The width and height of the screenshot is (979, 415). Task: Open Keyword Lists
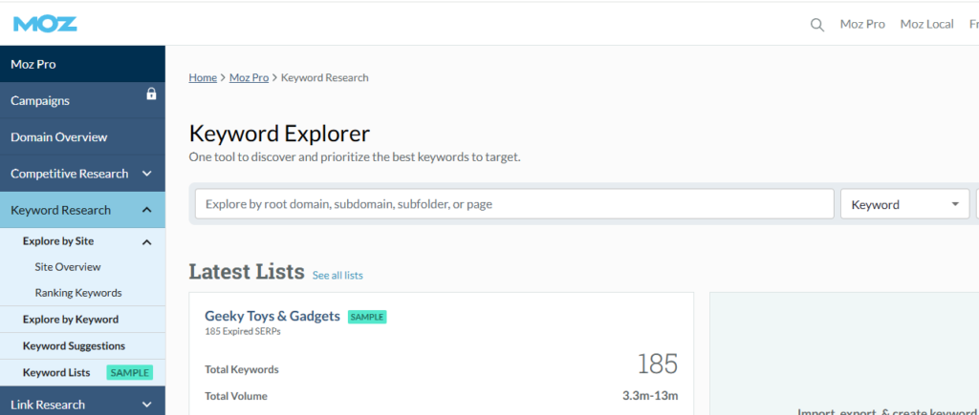(x=56, y=373)
